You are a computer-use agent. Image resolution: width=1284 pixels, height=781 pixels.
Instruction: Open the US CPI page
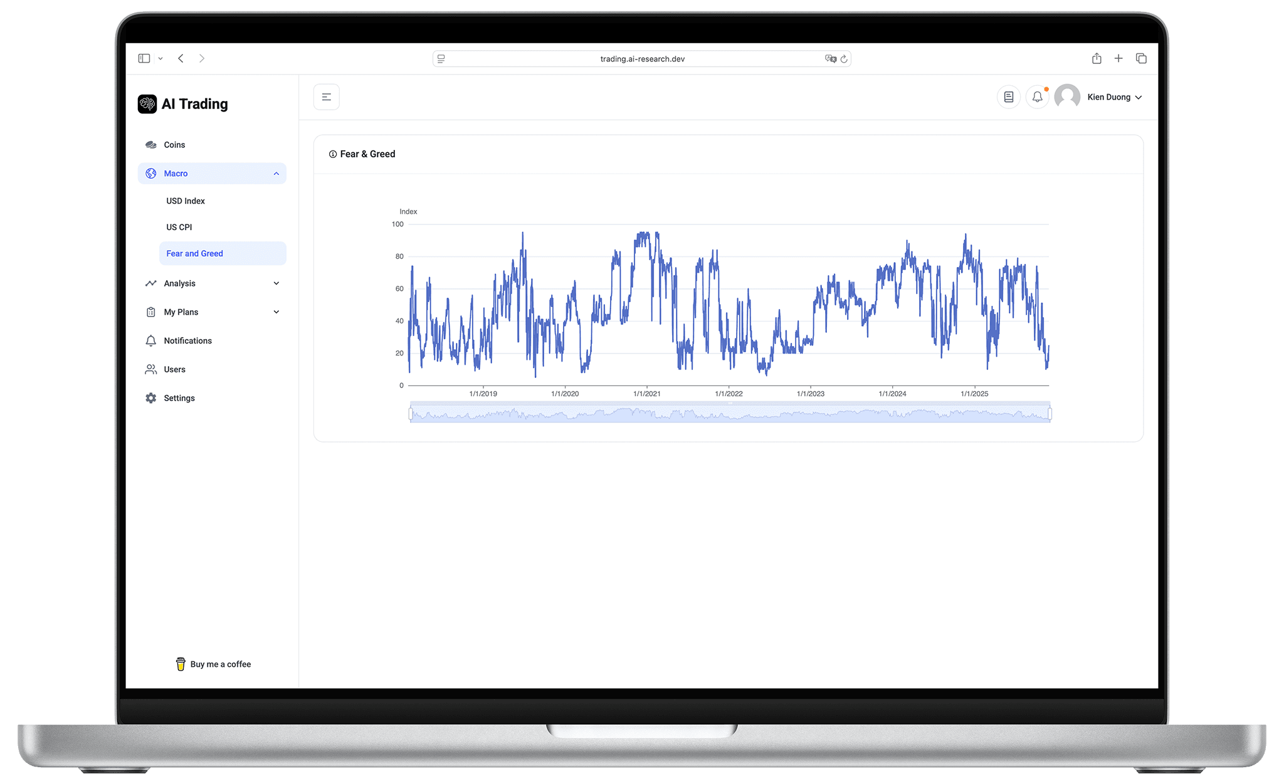click(179, 228)
